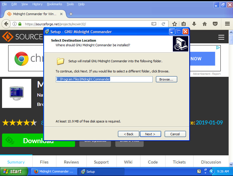Open Firefox hamburger menu
The image size is (233, 176).
pos(227,24)
